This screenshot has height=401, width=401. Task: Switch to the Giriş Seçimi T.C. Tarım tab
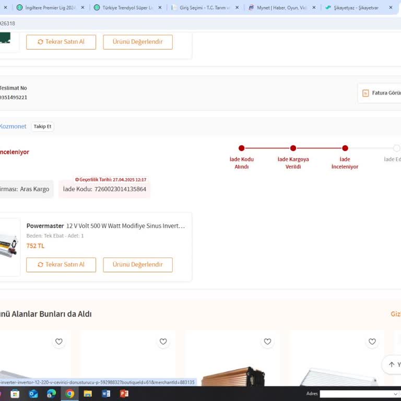[x=203, y=8]
